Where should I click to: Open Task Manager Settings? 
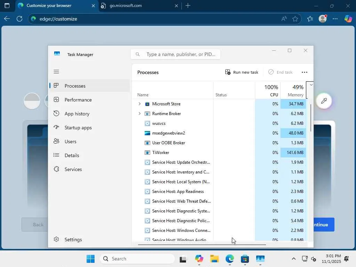point(73,240)
